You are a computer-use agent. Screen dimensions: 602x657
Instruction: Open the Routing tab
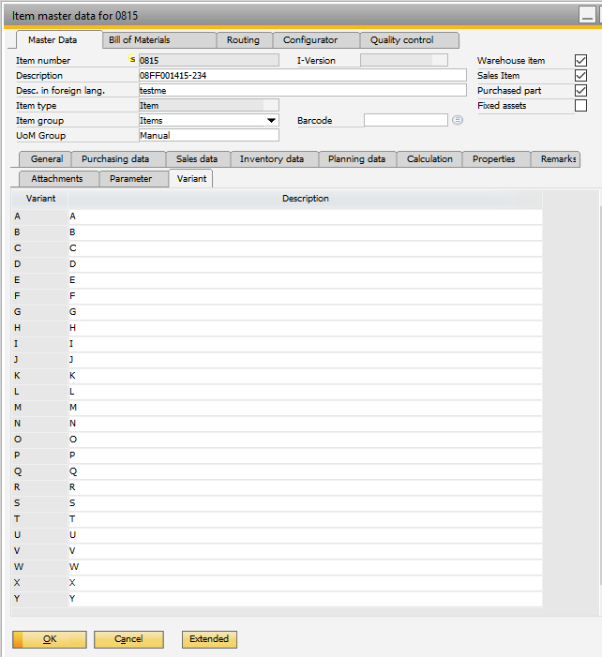click(244, 40)
